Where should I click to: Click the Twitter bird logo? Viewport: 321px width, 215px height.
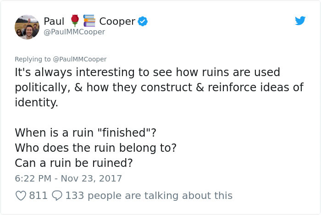pyautogui.click(x=300, y=21)
